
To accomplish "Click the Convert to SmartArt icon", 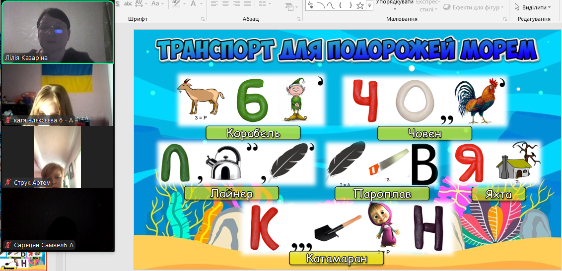I will [289, 6].
